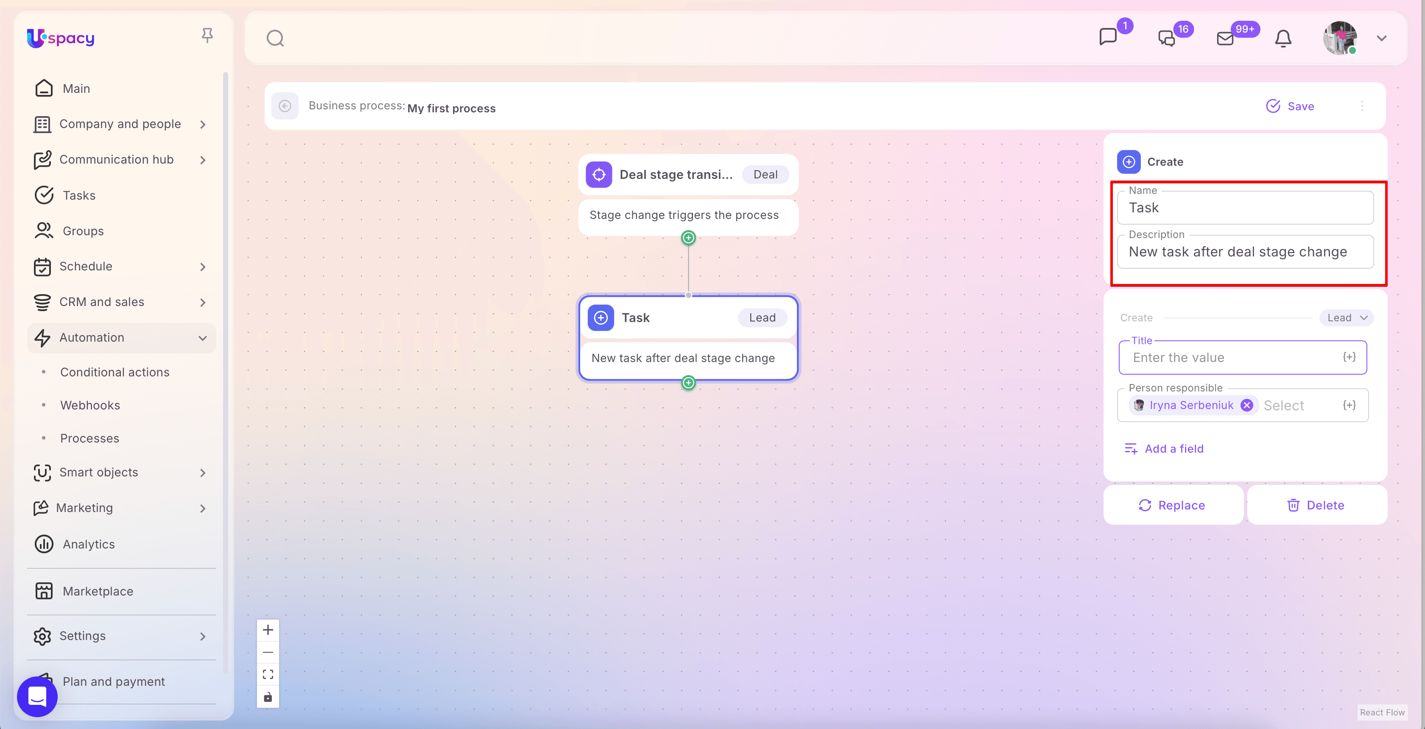Click back arrow next to Business process
The height and width of the screenshot is (729, 1425).
(285, 106)
